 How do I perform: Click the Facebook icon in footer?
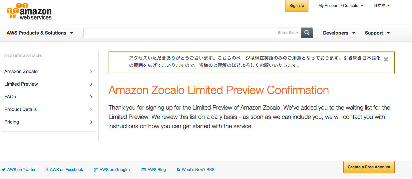47,170
